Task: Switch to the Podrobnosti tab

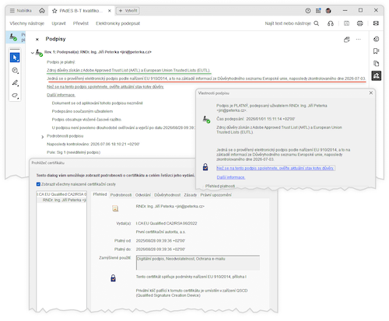Action: point(121,195)
